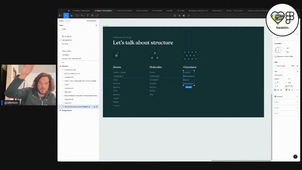Click the Create link toolbar icon
Viewport: 302px width, 170px height.
tap(189, 16)
